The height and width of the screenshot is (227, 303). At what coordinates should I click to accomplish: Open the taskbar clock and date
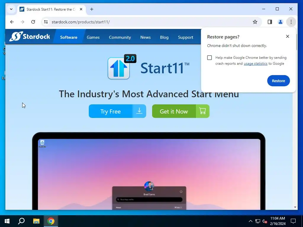[278, 221]
